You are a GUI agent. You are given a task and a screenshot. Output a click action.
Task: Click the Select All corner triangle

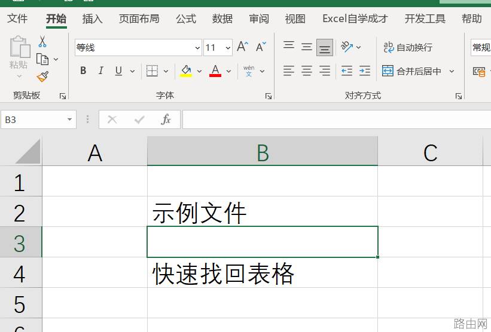click(28, 152)
